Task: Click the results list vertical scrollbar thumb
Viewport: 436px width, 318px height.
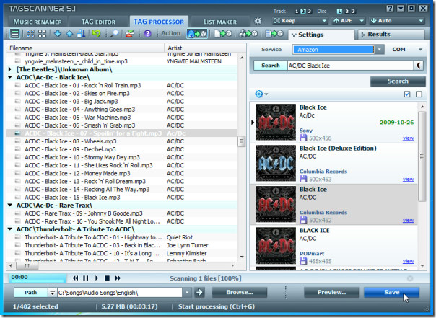Action: [x=422, y=156]
